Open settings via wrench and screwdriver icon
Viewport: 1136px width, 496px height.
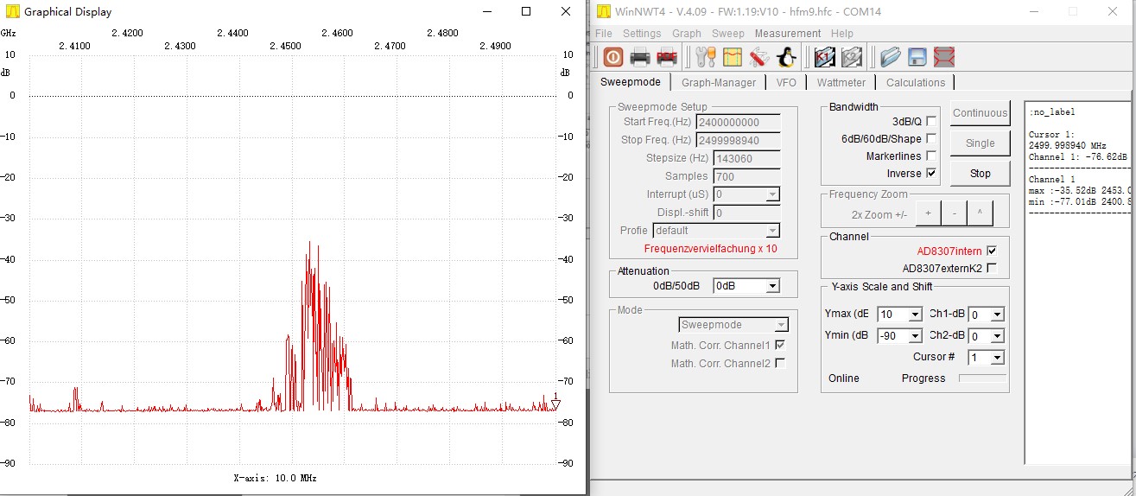coord(706,58)
